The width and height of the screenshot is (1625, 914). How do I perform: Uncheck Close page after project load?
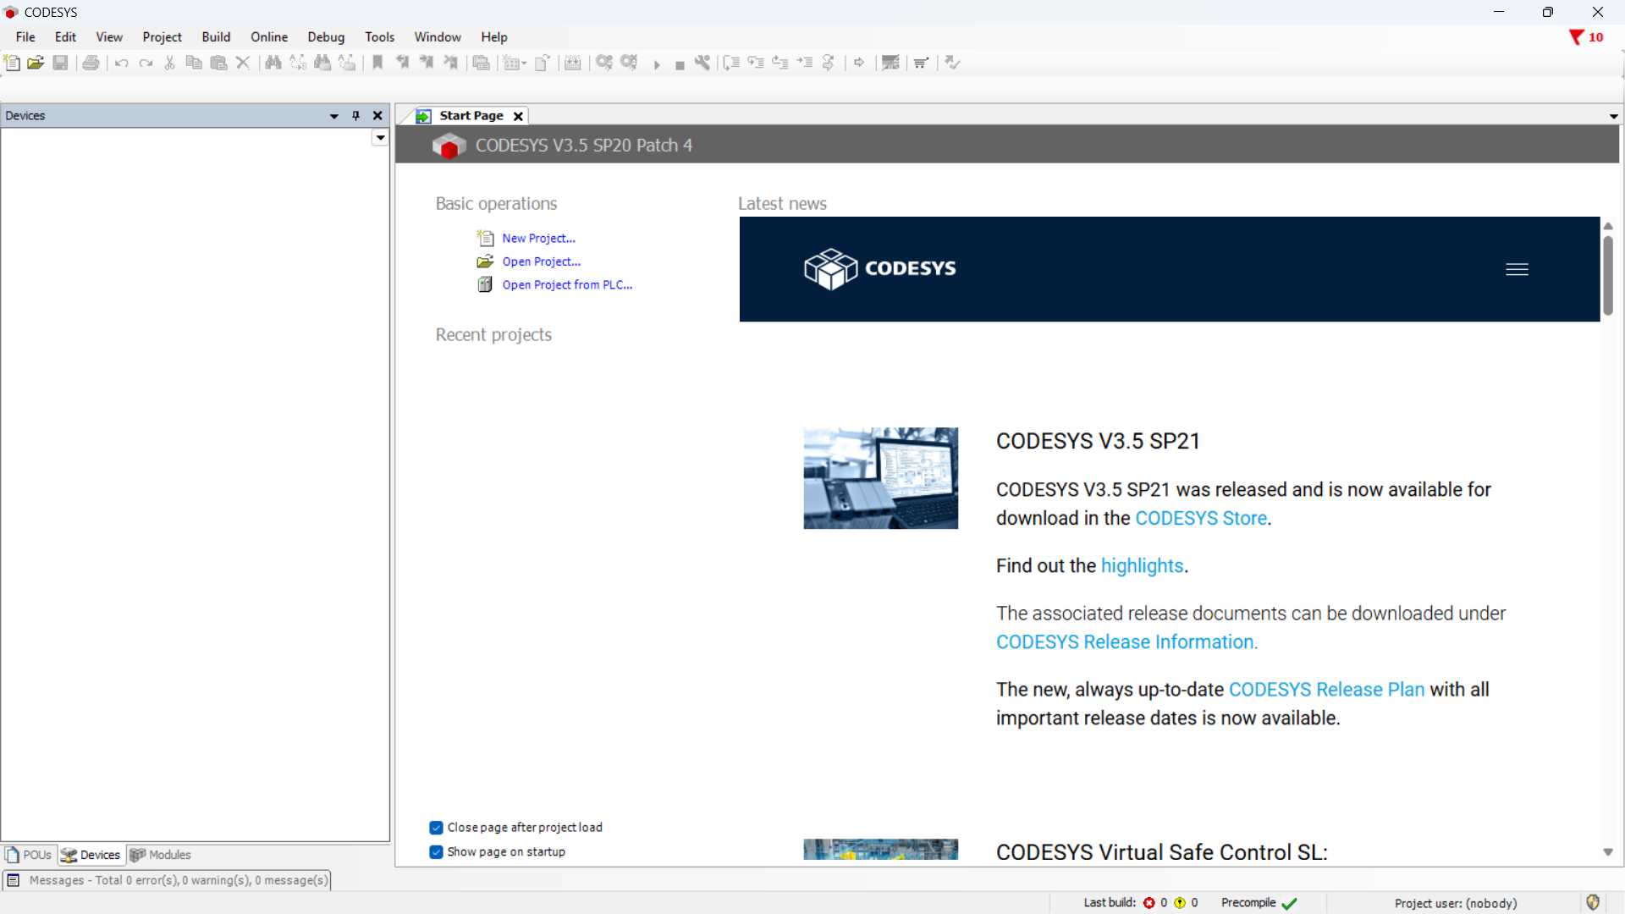(x=436, y=827)
